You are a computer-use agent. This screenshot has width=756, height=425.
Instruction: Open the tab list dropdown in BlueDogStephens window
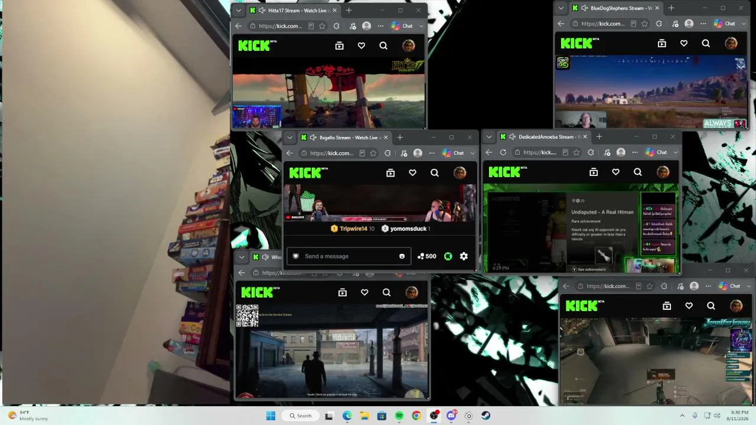[x=561, y=8]
